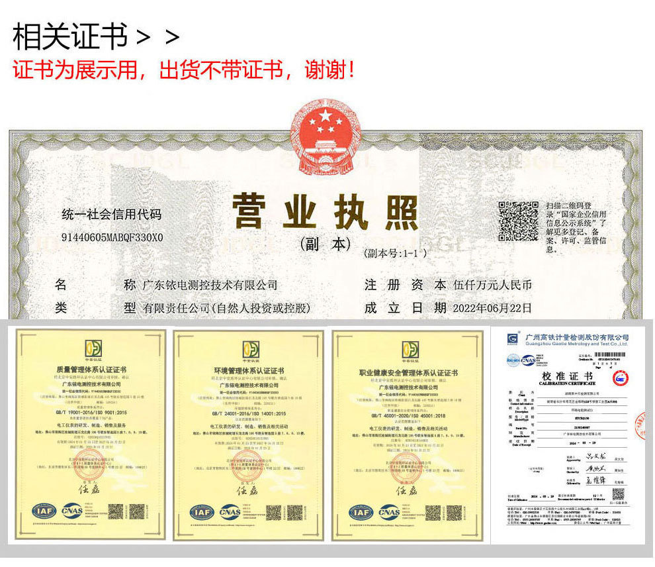
Task: Click the 广州高铁计量检测股份有限公司 header
Action: click(577, 337)
